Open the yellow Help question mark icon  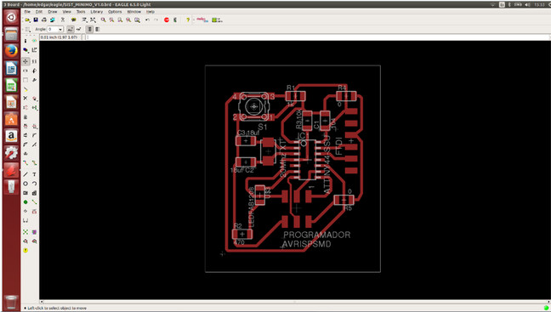[188, 20]
